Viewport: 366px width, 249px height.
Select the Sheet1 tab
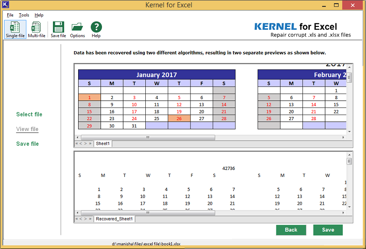coord(103,143)
